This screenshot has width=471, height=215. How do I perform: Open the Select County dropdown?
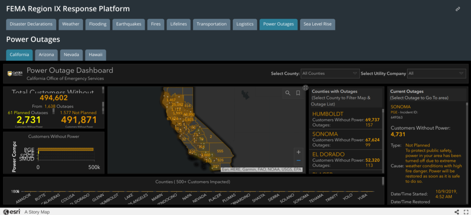click(329, 73)
